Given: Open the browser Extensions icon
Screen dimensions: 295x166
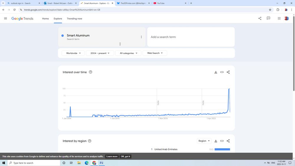Looking at the screenshot, I should (x=278, y=10).
